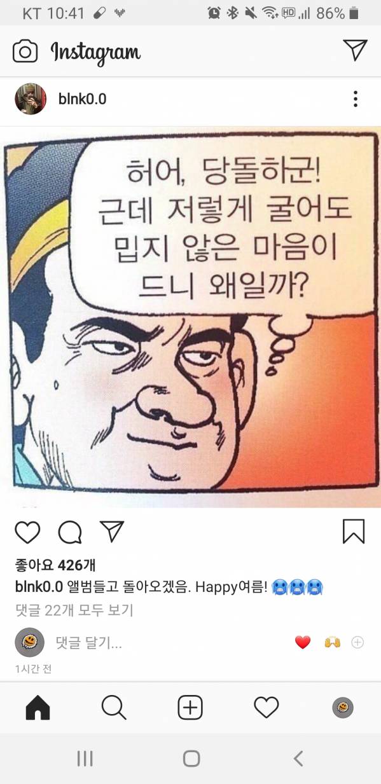This screenshot has height=784, width=381.
Task: Open comments with the speech bubble icon
Action: [x=70, y=532]
